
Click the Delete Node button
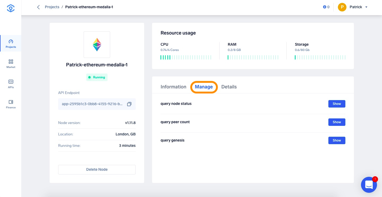tap(97, 170)
